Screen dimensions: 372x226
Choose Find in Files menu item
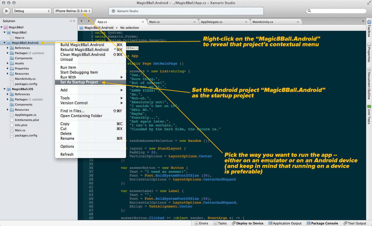tap(91, 111)
